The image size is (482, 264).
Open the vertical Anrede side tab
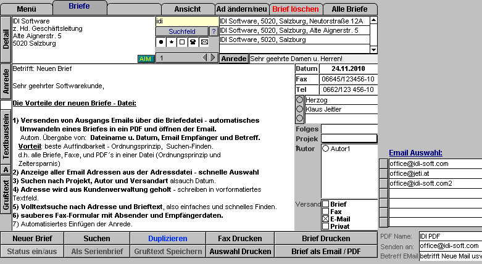tap(6, 81)
